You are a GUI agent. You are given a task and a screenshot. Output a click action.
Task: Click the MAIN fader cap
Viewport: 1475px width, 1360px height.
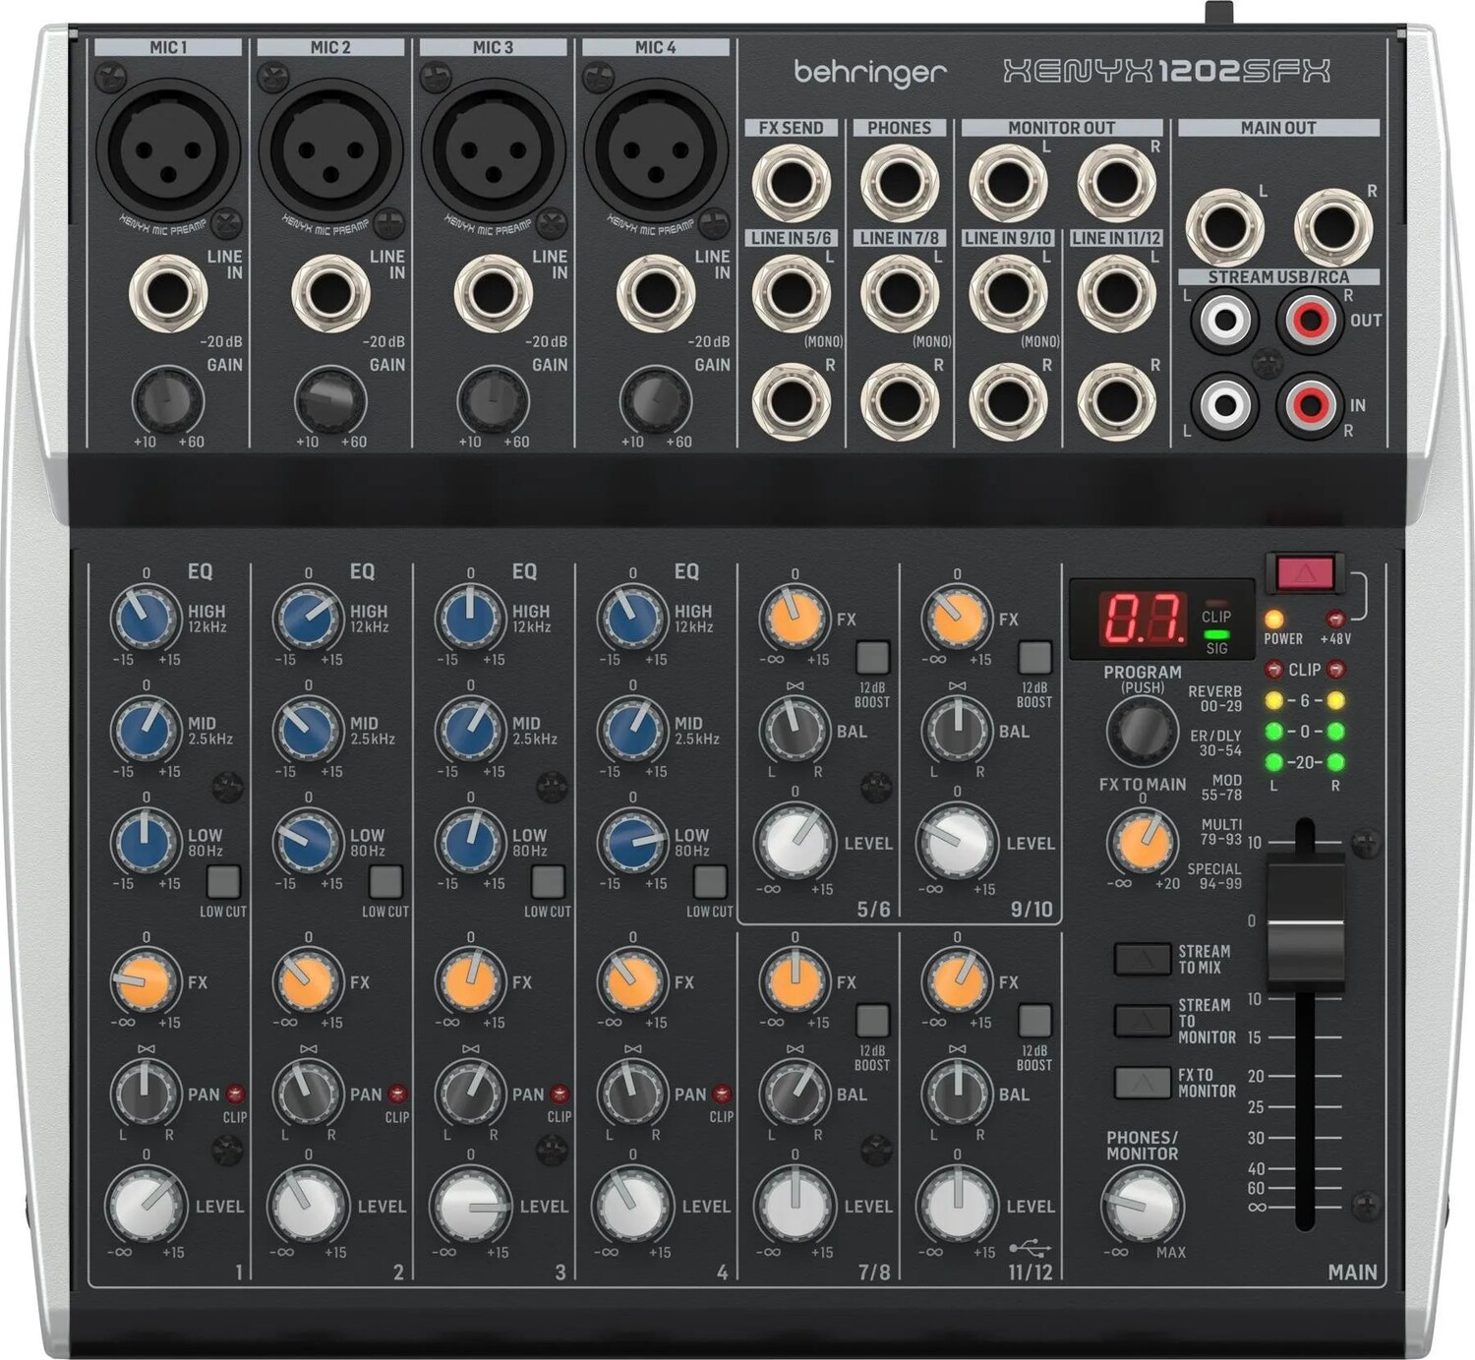click(x=1305, y=920)
